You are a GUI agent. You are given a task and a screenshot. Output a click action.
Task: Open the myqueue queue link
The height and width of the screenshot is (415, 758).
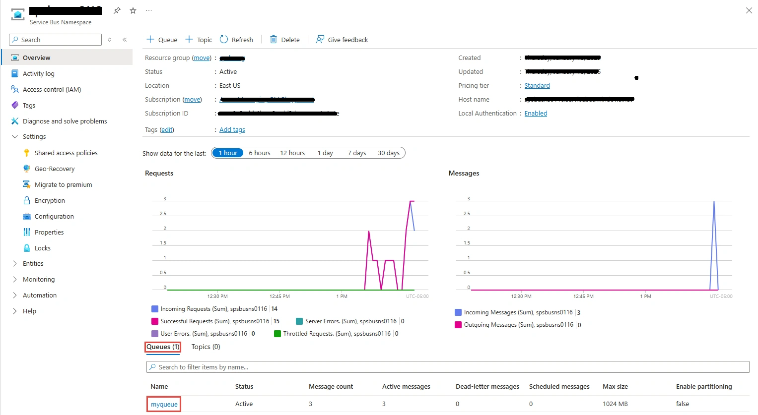coord(164,404)
